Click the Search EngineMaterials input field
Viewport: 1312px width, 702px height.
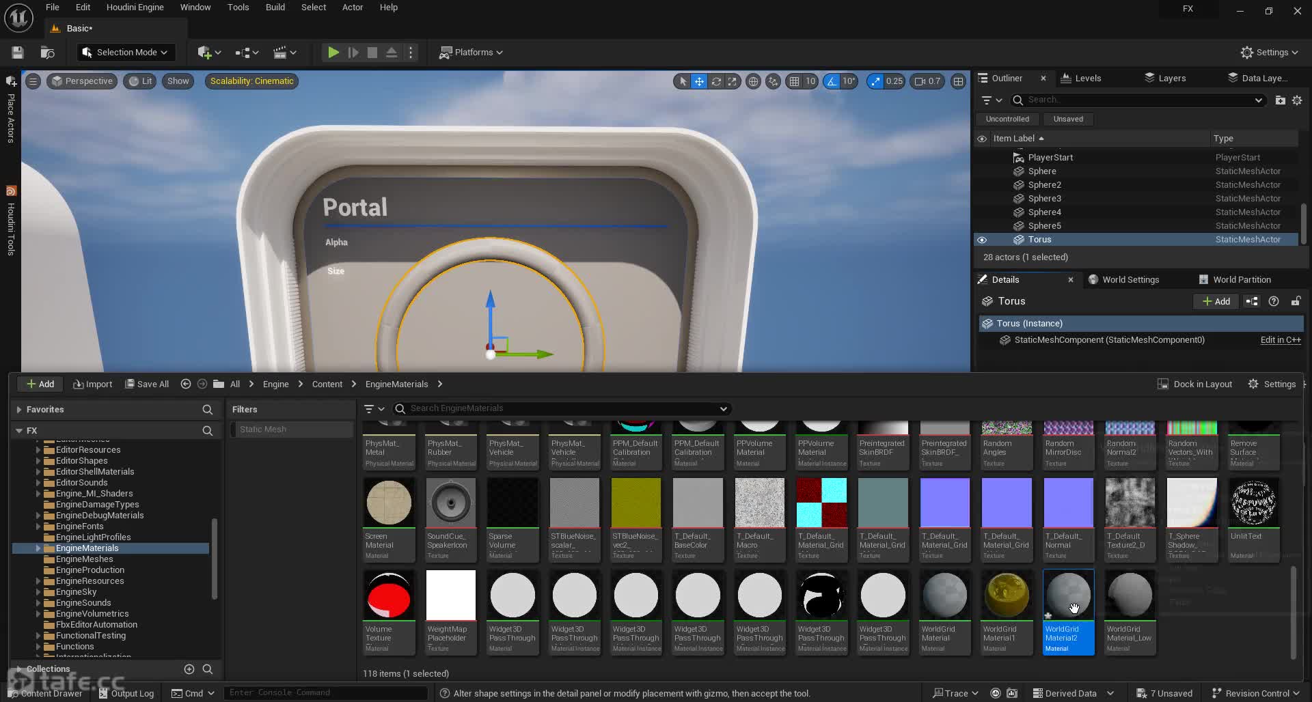pos(562,409)
